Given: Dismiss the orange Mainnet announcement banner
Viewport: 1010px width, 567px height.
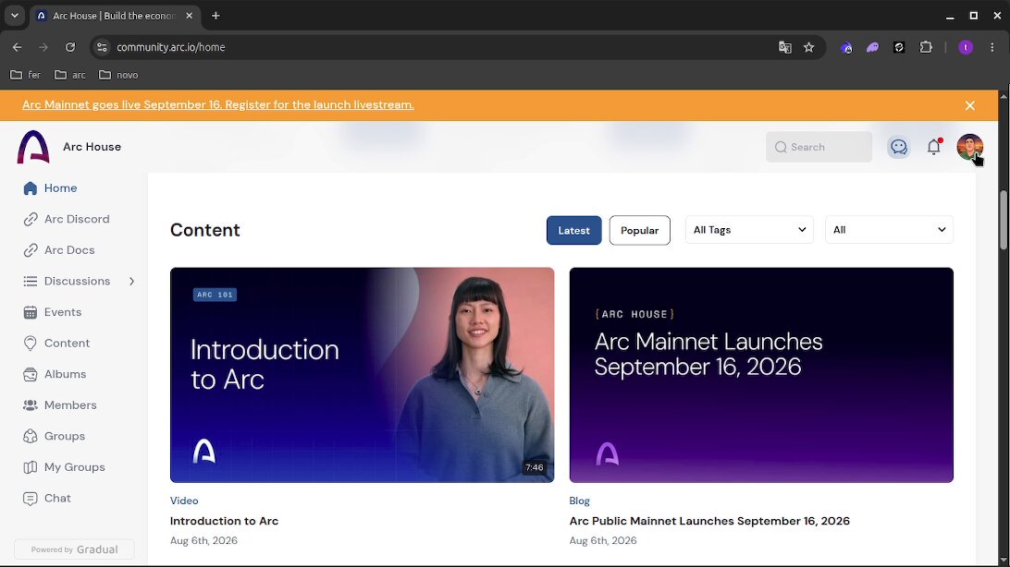Looking at the screenshot, I should pos(970,105).
